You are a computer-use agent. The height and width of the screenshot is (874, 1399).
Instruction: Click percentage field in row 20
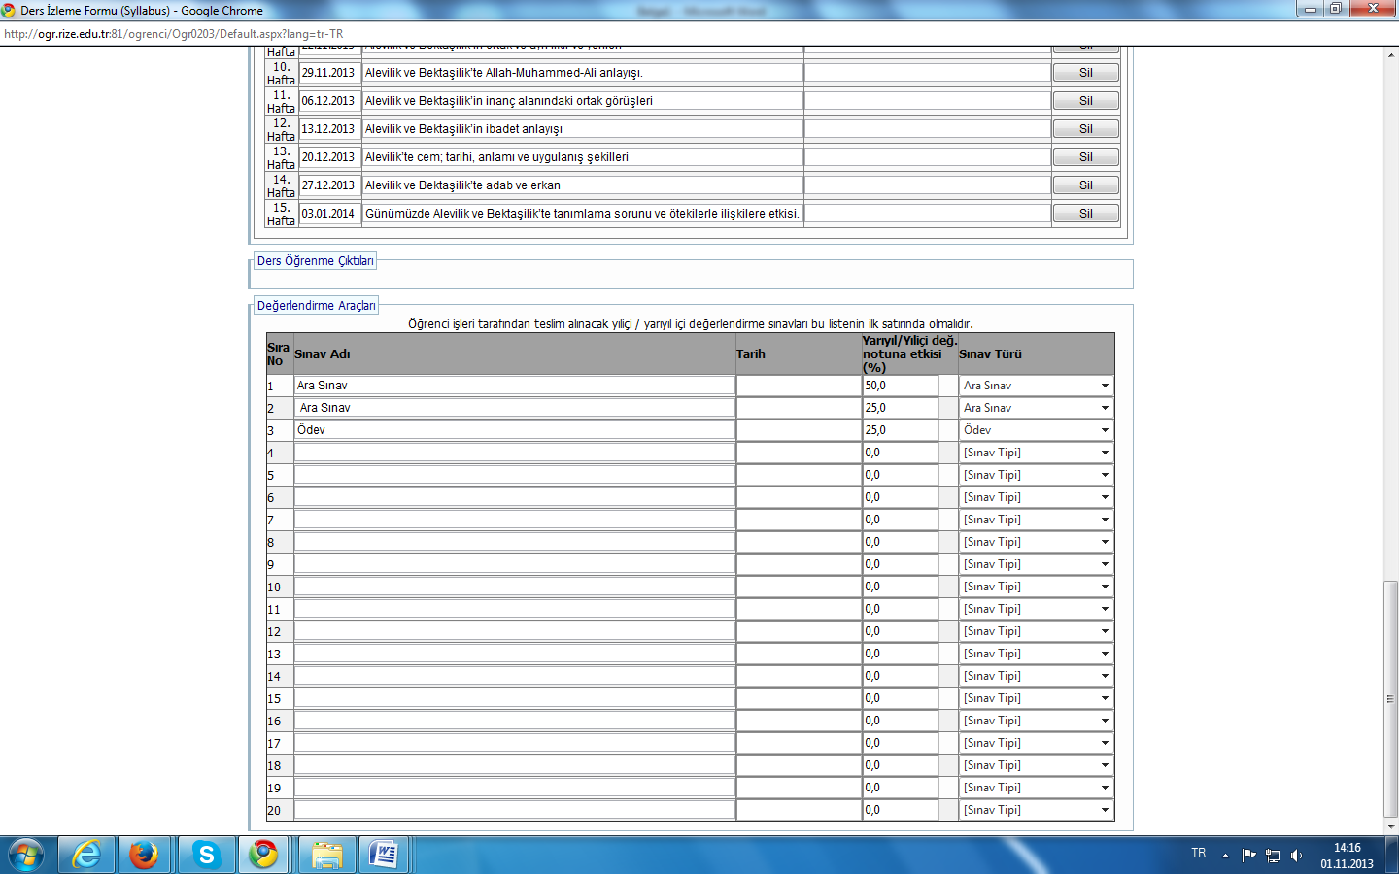tap(901, 810)
